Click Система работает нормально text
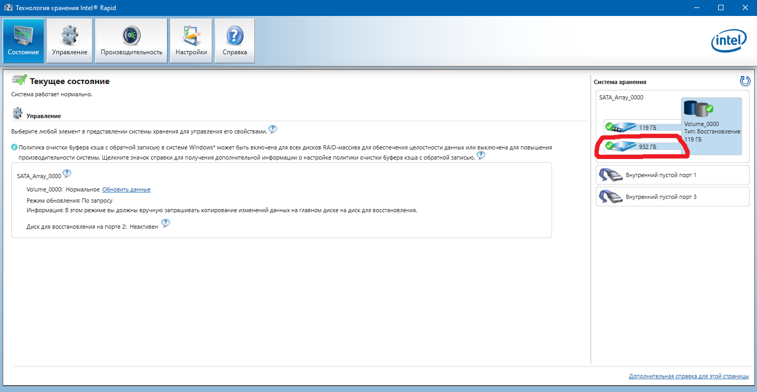 coord(52,94)
